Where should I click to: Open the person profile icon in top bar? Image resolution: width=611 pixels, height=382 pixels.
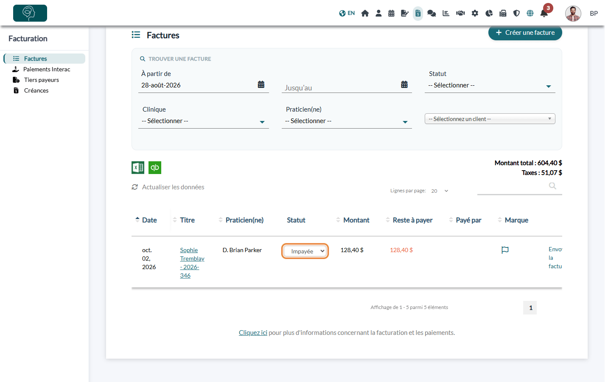378,13
